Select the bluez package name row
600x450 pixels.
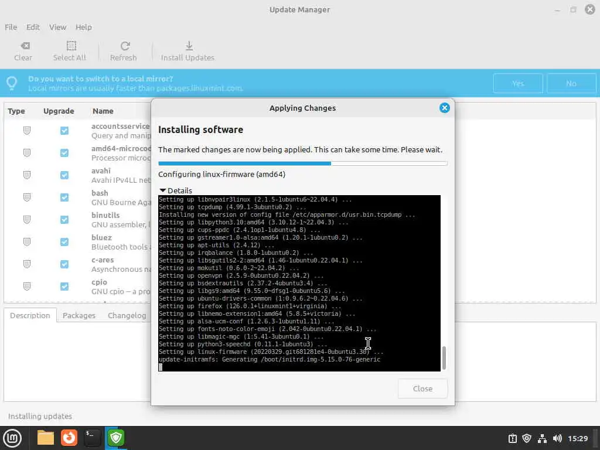pos(101,237)
